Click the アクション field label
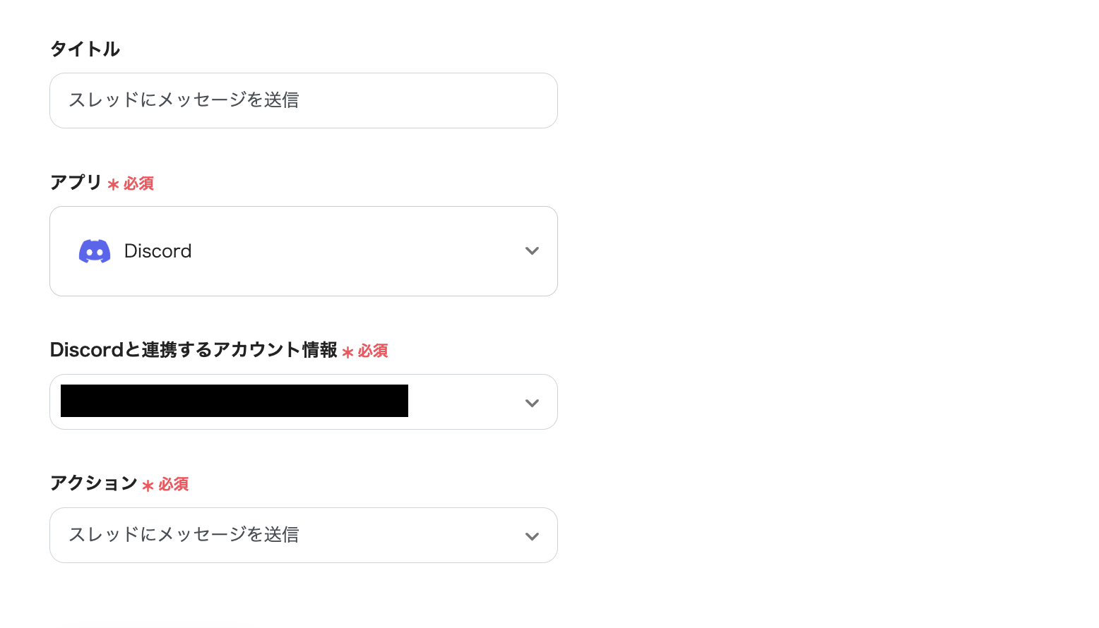This screenshot has width=1099, height=628. point(93,483)
